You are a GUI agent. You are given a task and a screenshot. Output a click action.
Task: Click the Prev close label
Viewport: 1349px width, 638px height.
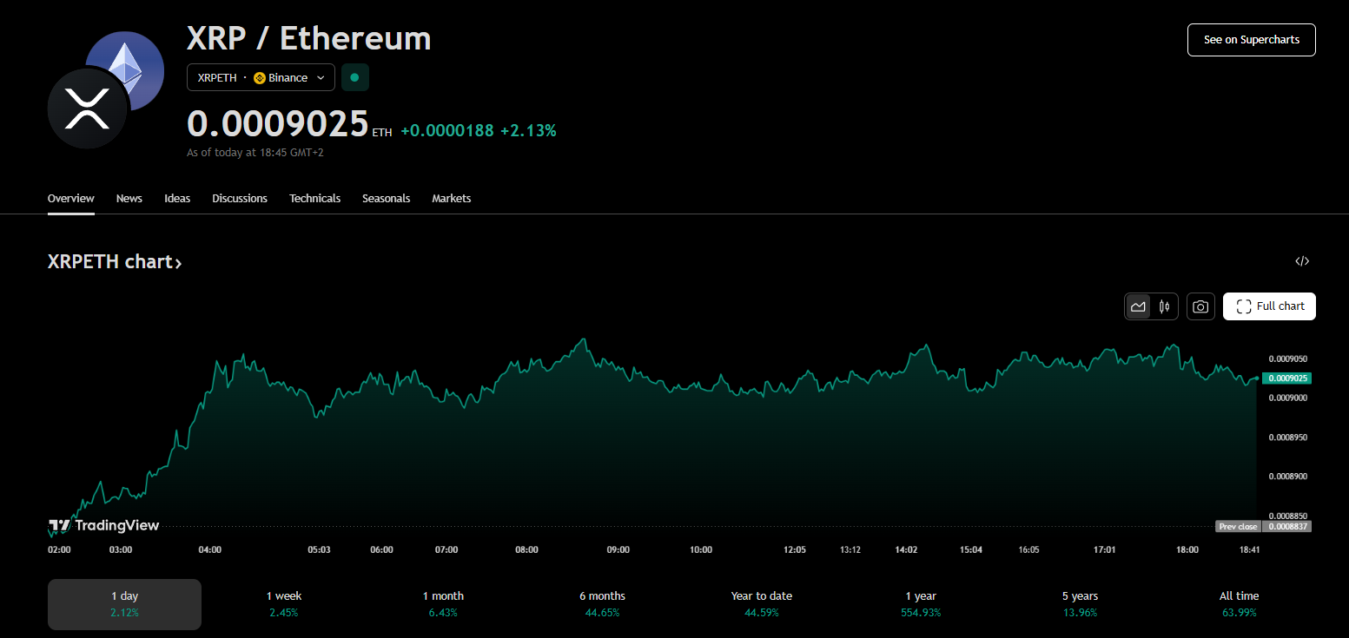tap(1238, 526)
